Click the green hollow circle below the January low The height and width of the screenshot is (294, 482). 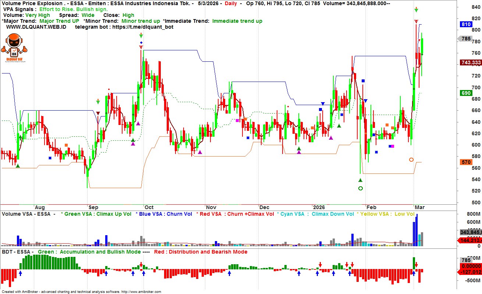[361, 188]
